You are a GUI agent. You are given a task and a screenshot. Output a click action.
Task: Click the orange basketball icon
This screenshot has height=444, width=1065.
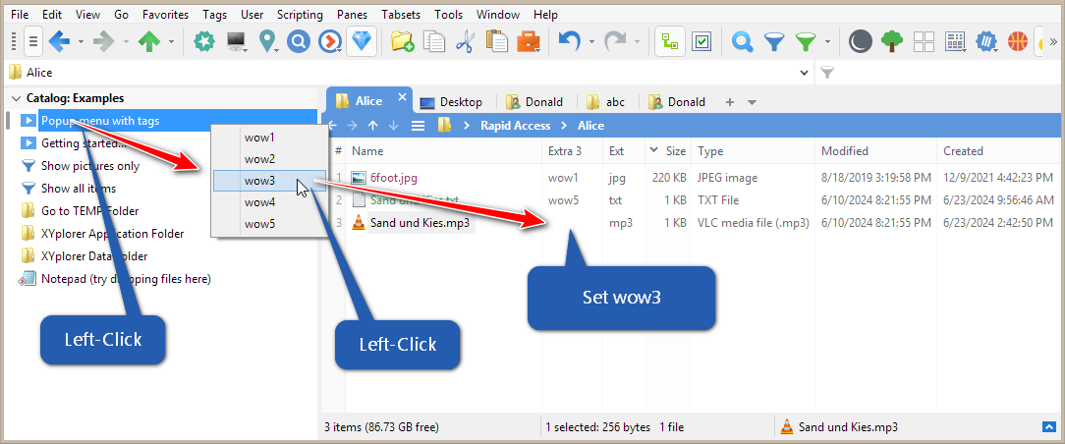point(1018,42)
